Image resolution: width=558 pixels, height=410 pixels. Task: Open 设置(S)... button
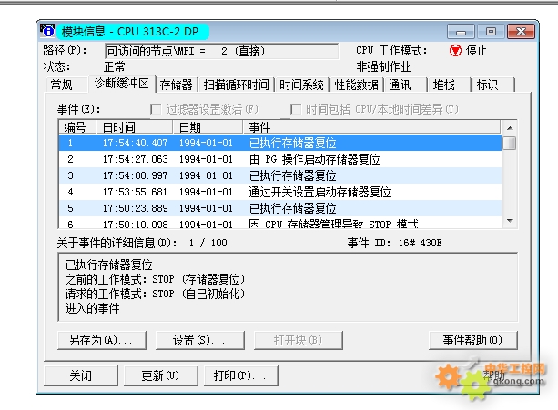pyautogui.click(x=200, y=340)
